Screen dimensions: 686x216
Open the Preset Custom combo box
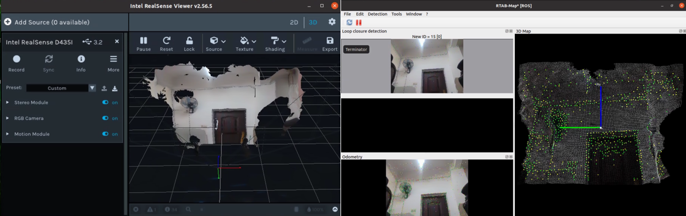pos(61,88)
